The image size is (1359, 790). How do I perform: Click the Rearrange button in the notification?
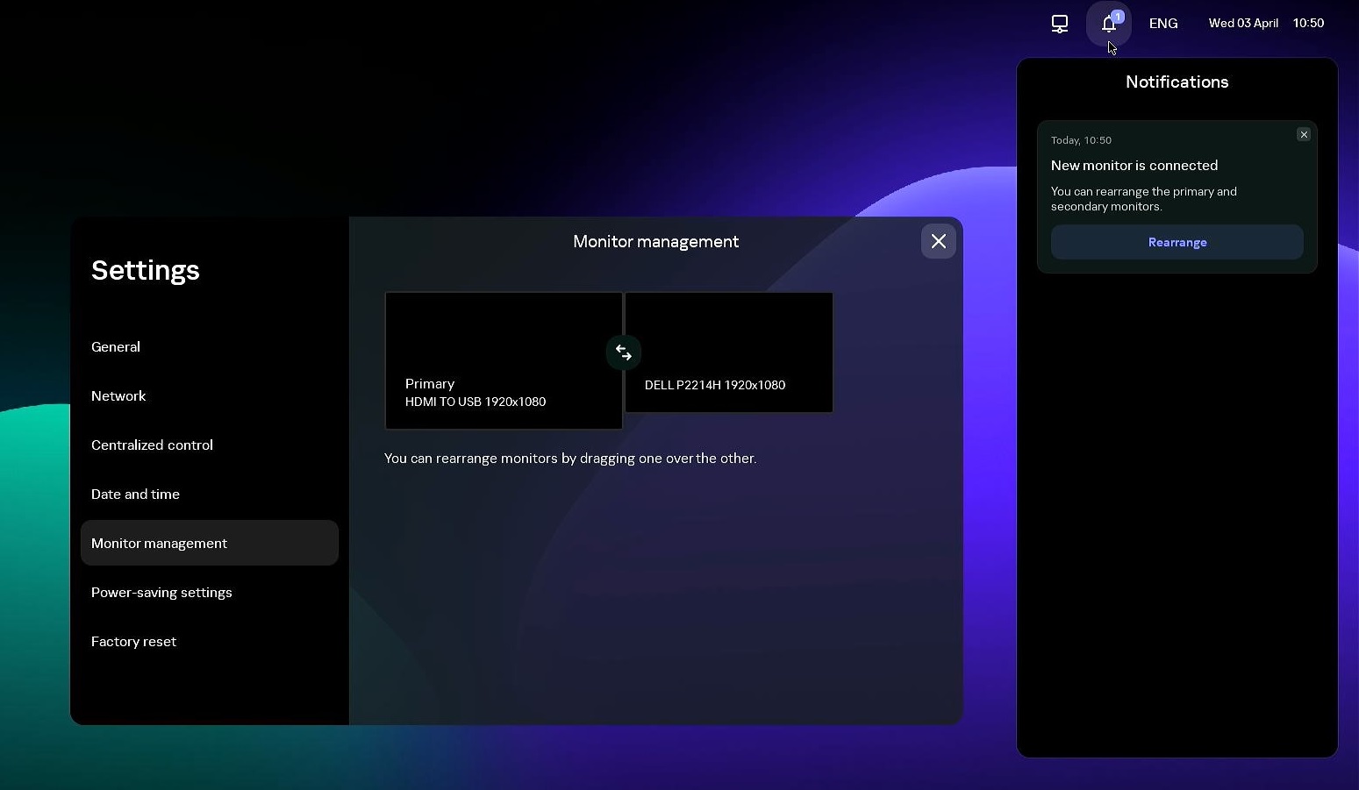pos(1177,242)
